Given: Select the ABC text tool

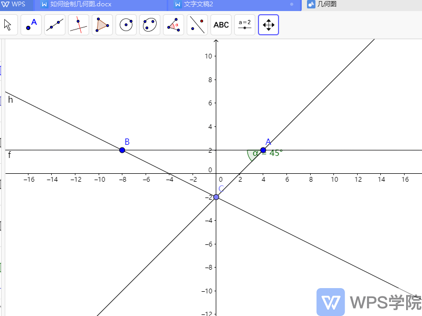Looking at the screenshot, I should 221,25.
